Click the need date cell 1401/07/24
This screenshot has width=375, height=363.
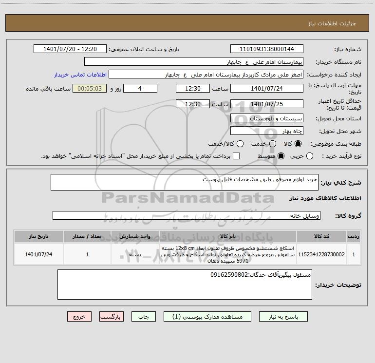click(x=38, y=254)
